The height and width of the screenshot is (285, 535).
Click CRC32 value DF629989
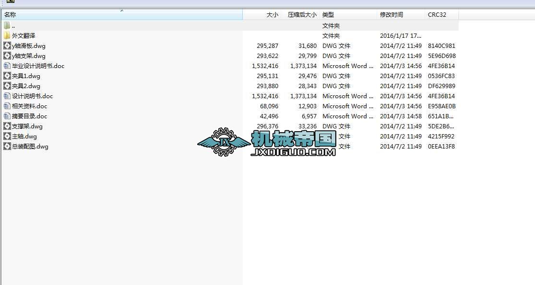click(x=441, y=86)
